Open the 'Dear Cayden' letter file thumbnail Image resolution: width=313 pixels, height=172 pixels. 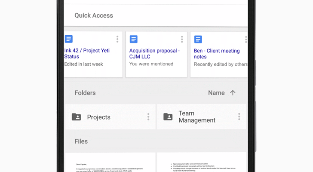110,163
